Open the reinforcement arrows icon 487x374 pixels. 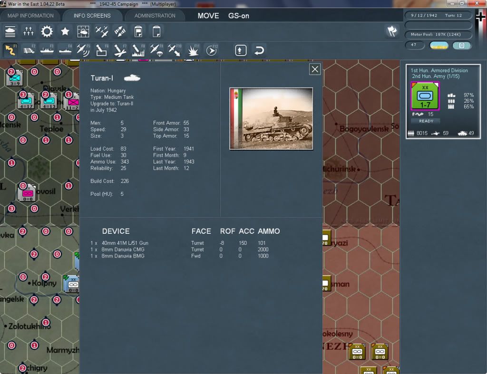point(120,31)
